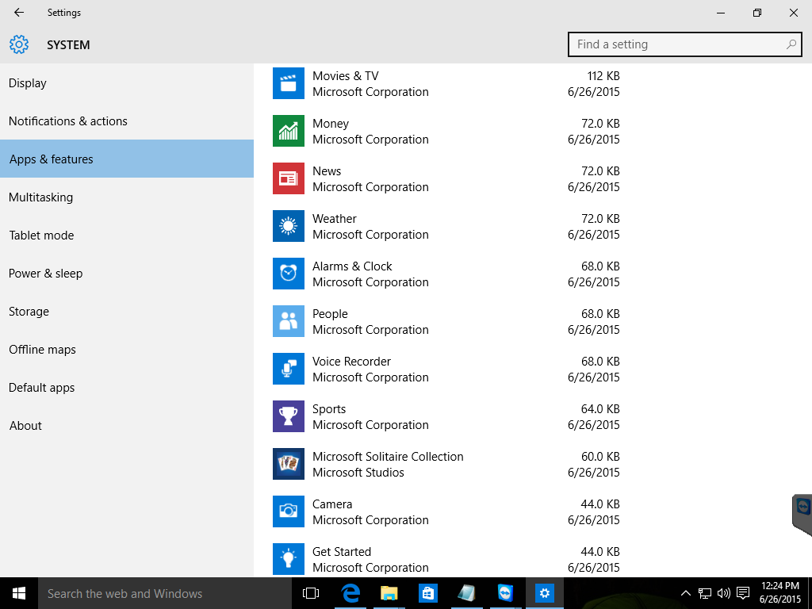The image size is (812, 609).
Task: Click the volume speaker tray icon
Action: coord(723,593)
